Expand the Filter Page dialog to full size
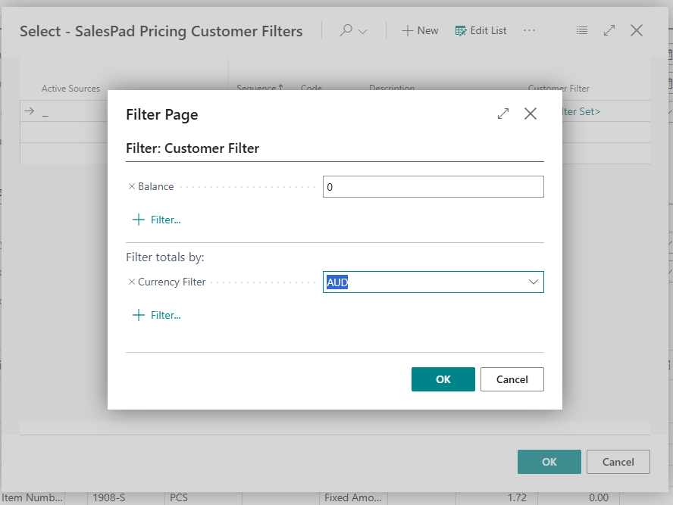 (x=503, y=114)
